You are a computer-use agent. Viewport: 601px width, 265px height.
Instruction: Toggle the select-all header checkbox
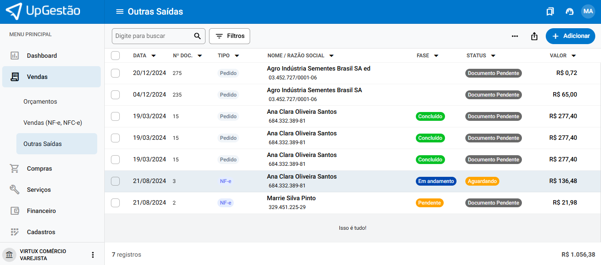pos(115,56)
